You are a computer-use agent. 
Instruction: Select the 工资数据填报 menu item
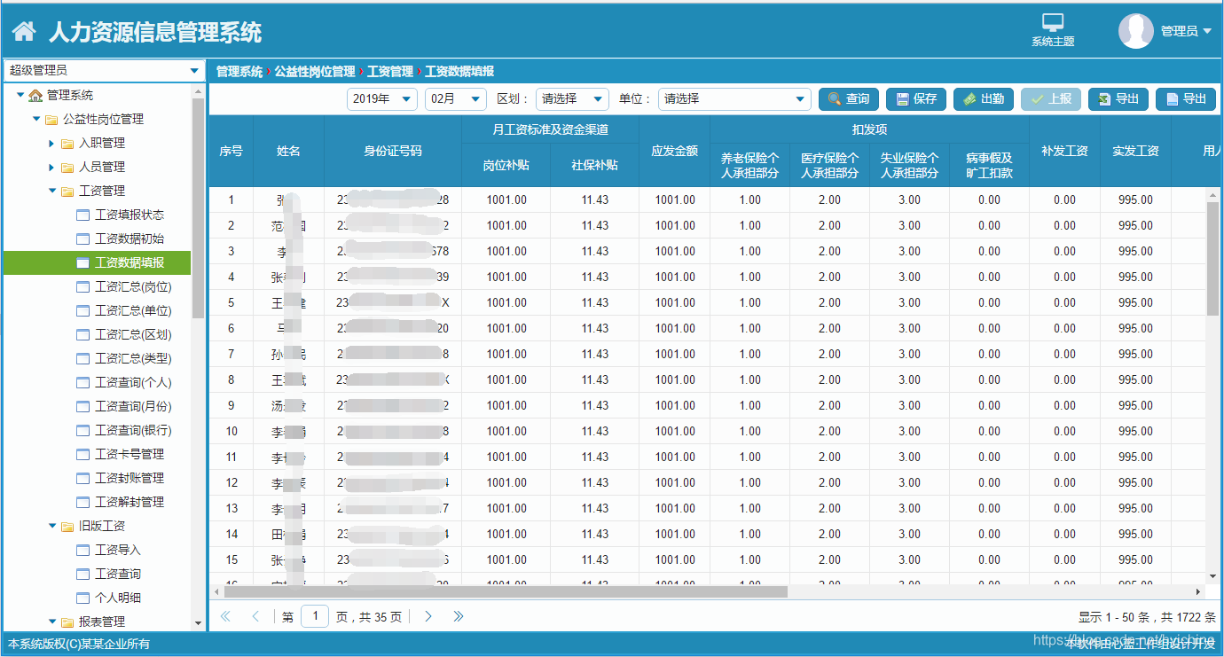(97, 262)
